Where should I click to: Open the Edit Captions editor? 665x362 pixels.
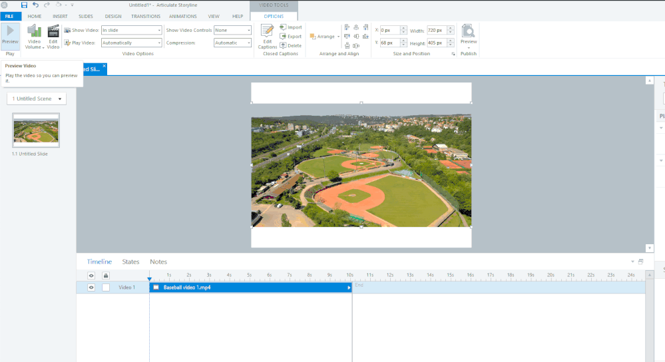tap(267, 37)
